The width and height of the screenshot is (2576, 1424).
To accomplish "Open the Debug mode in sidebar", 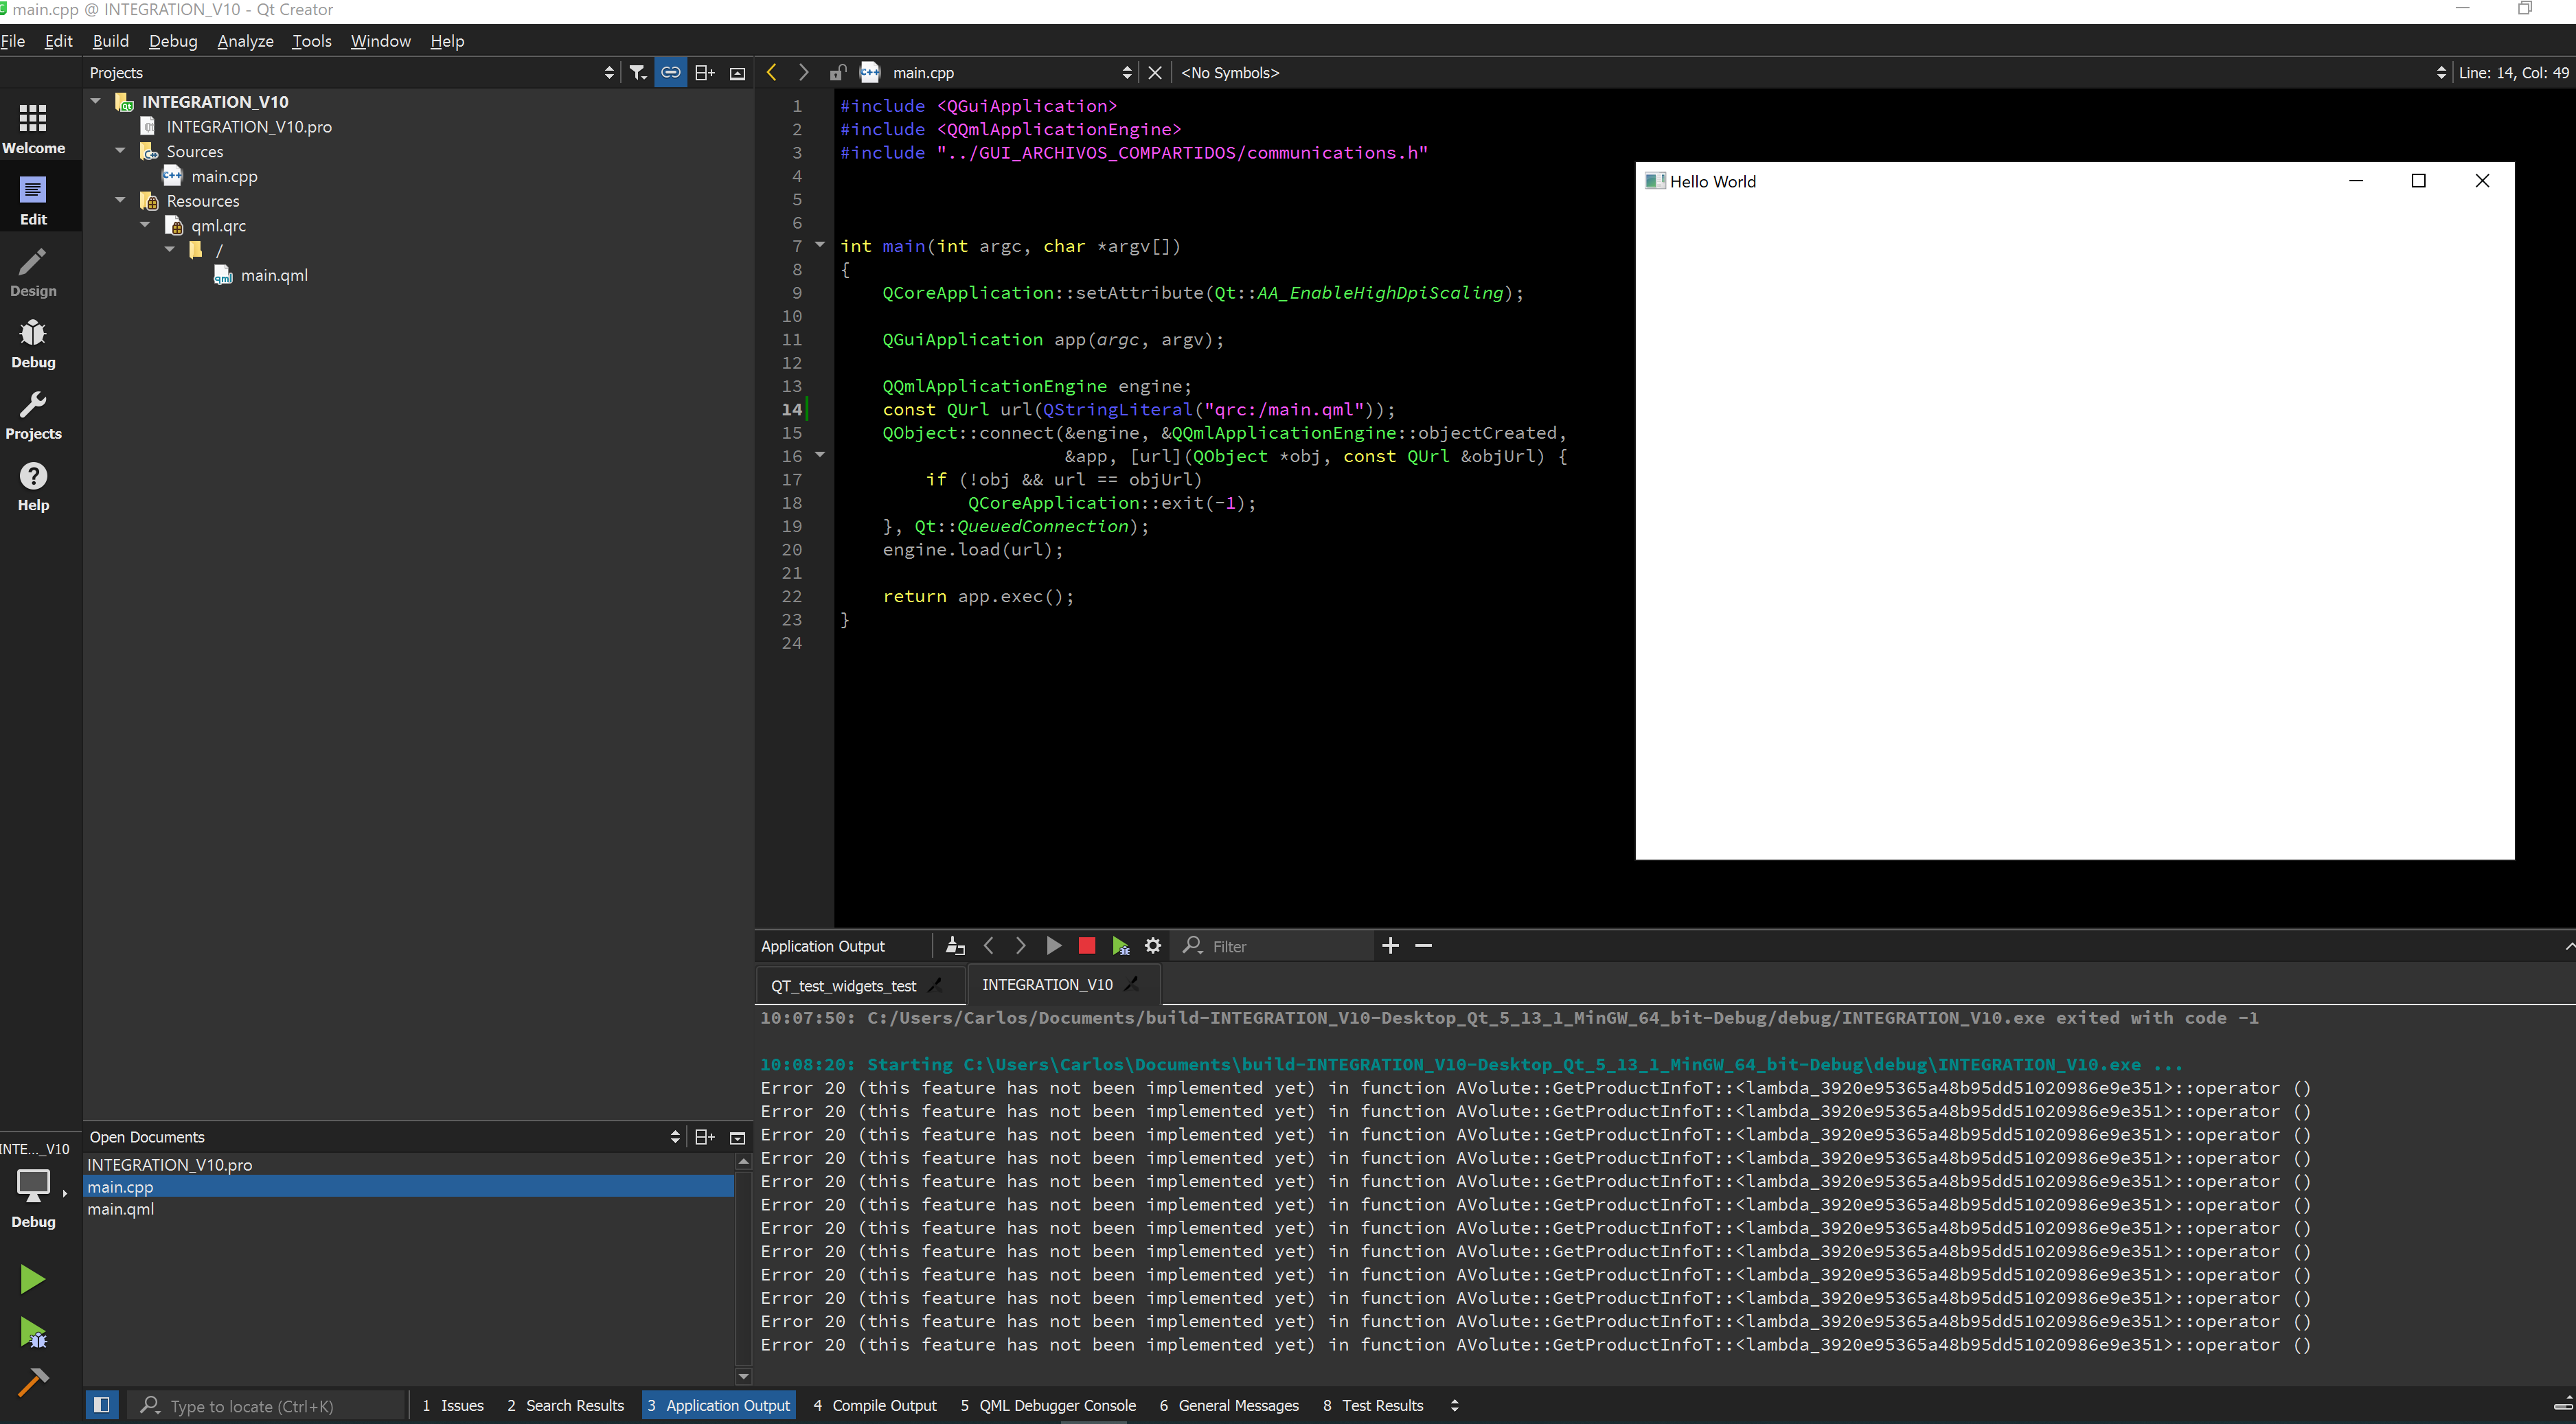I will click(33, 343).
